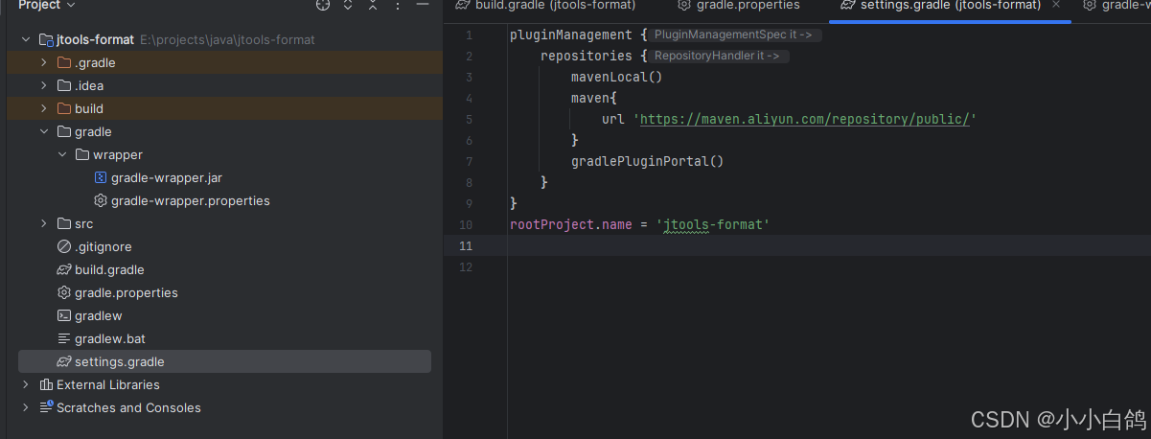This screenshot has height=439, width=1151.
Task: Click settings.gradle elephant icon in tree
Action: 64,362
